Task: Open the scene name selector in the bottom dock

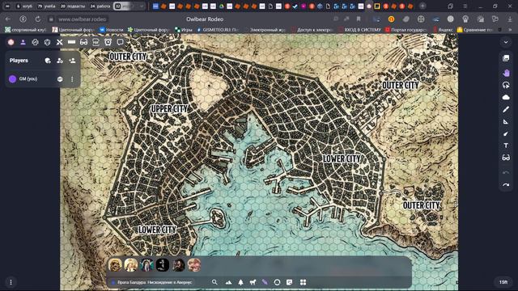Action: pos(152,282)
